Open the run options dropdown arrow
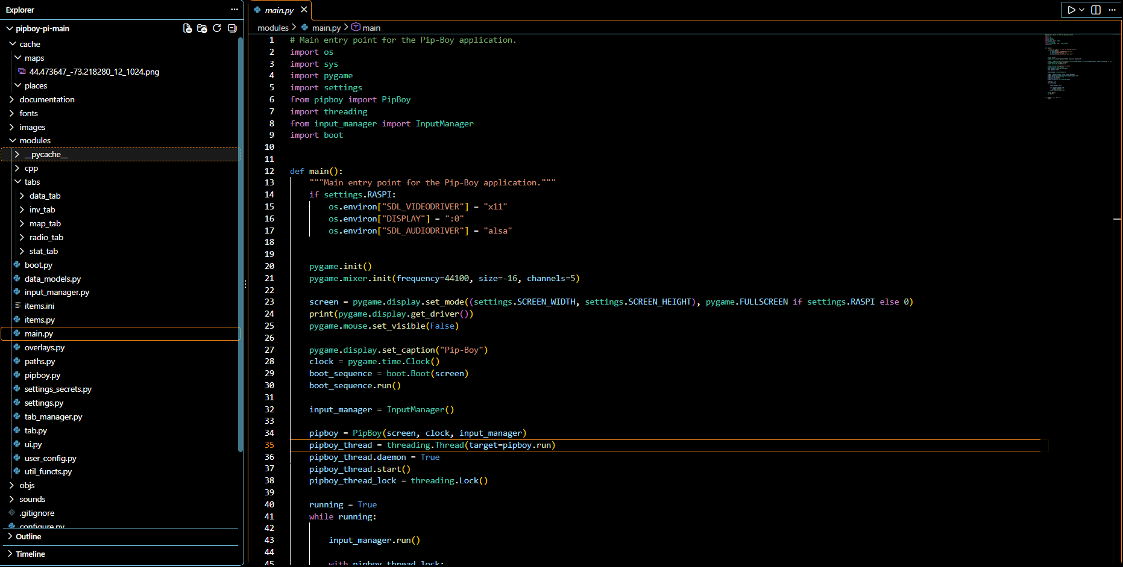1123x567 pixels. 1081,10
